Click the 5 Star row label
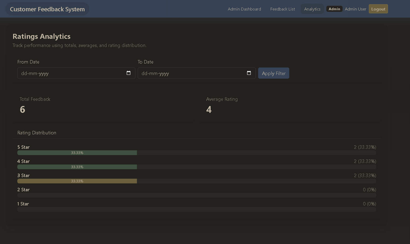The height and width of the screenshot is (244, 410). pyautogui.click(x=24, y=147)
